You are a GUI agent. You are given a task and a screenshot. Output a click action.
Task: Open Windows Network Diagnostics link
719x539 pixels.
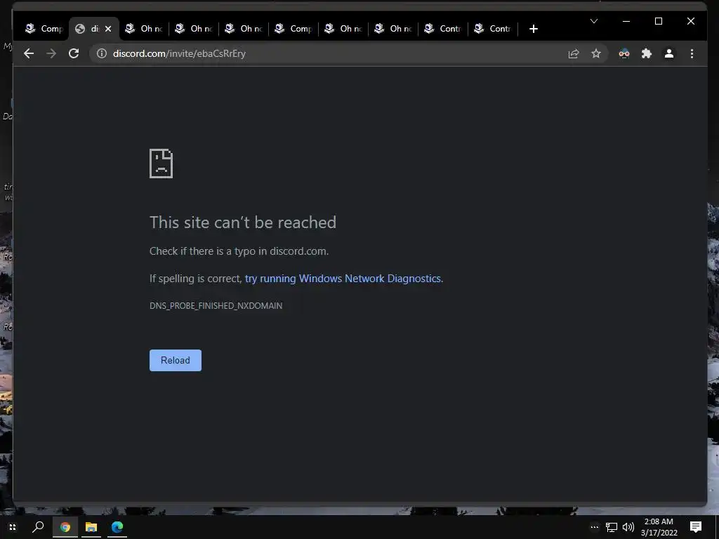tap(344, 279)
